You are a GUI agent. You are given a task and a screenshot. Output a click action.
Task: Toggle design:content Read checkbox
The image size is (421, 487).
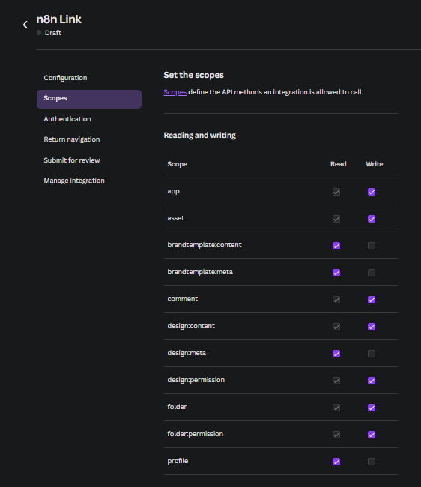336,327
